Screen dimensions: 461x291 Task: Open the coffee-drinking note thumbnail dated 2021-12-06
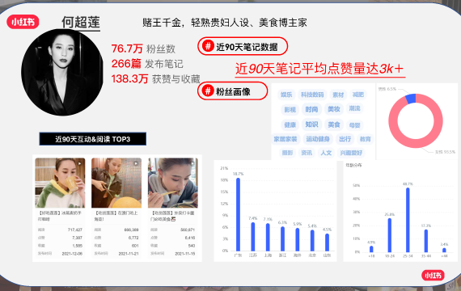pyautogui.click(x=60, y=183)
